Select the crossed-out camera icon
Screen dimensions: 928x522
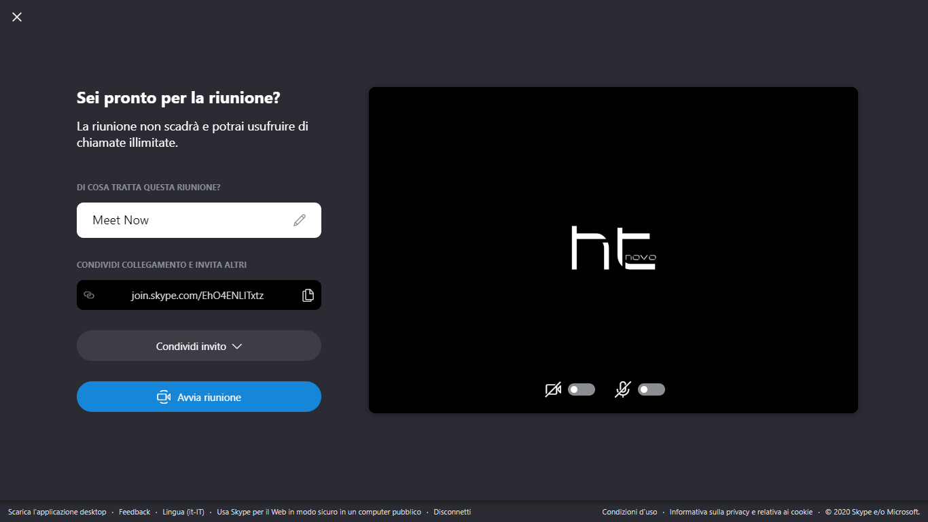[553, 389]
